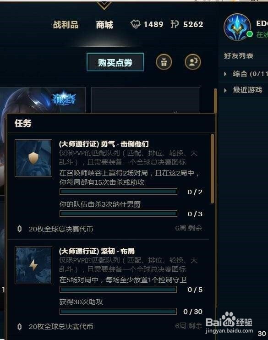The image size is (268, 340).
Task: Click the second mission's token reward icon
Action: 20,327
